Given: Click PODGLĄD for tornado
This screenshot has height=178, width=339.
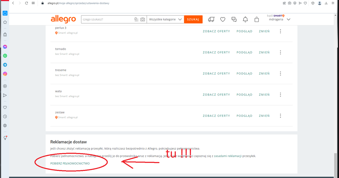Looking at the screenshot, I should pyautogui.click(x=244, y=52).
